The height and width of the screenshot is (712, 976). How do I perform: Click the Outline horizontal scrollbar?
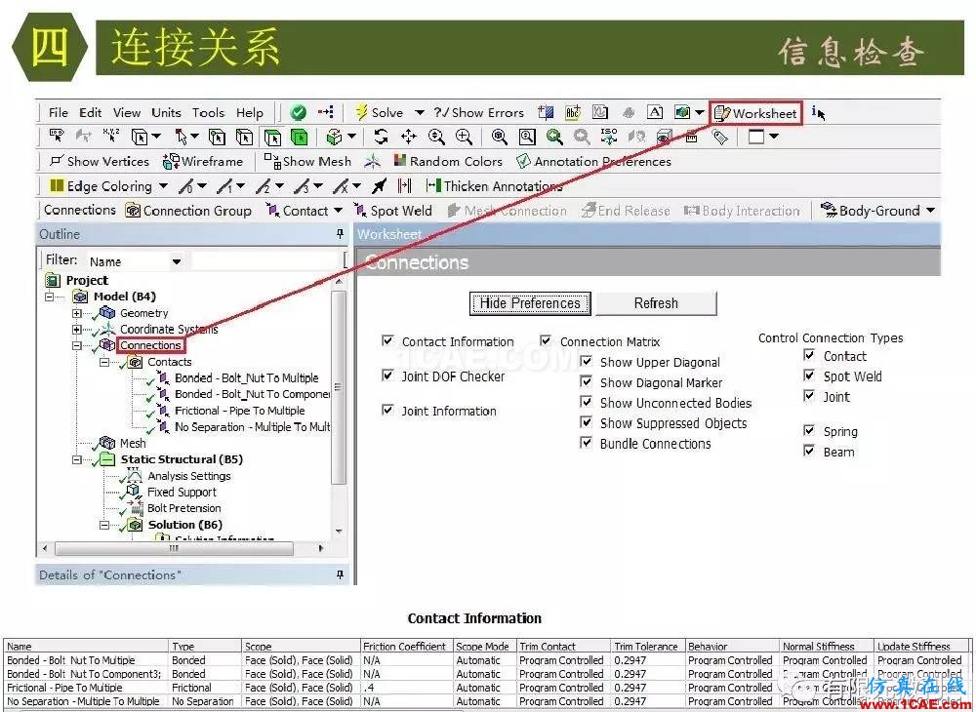[174, 548]
